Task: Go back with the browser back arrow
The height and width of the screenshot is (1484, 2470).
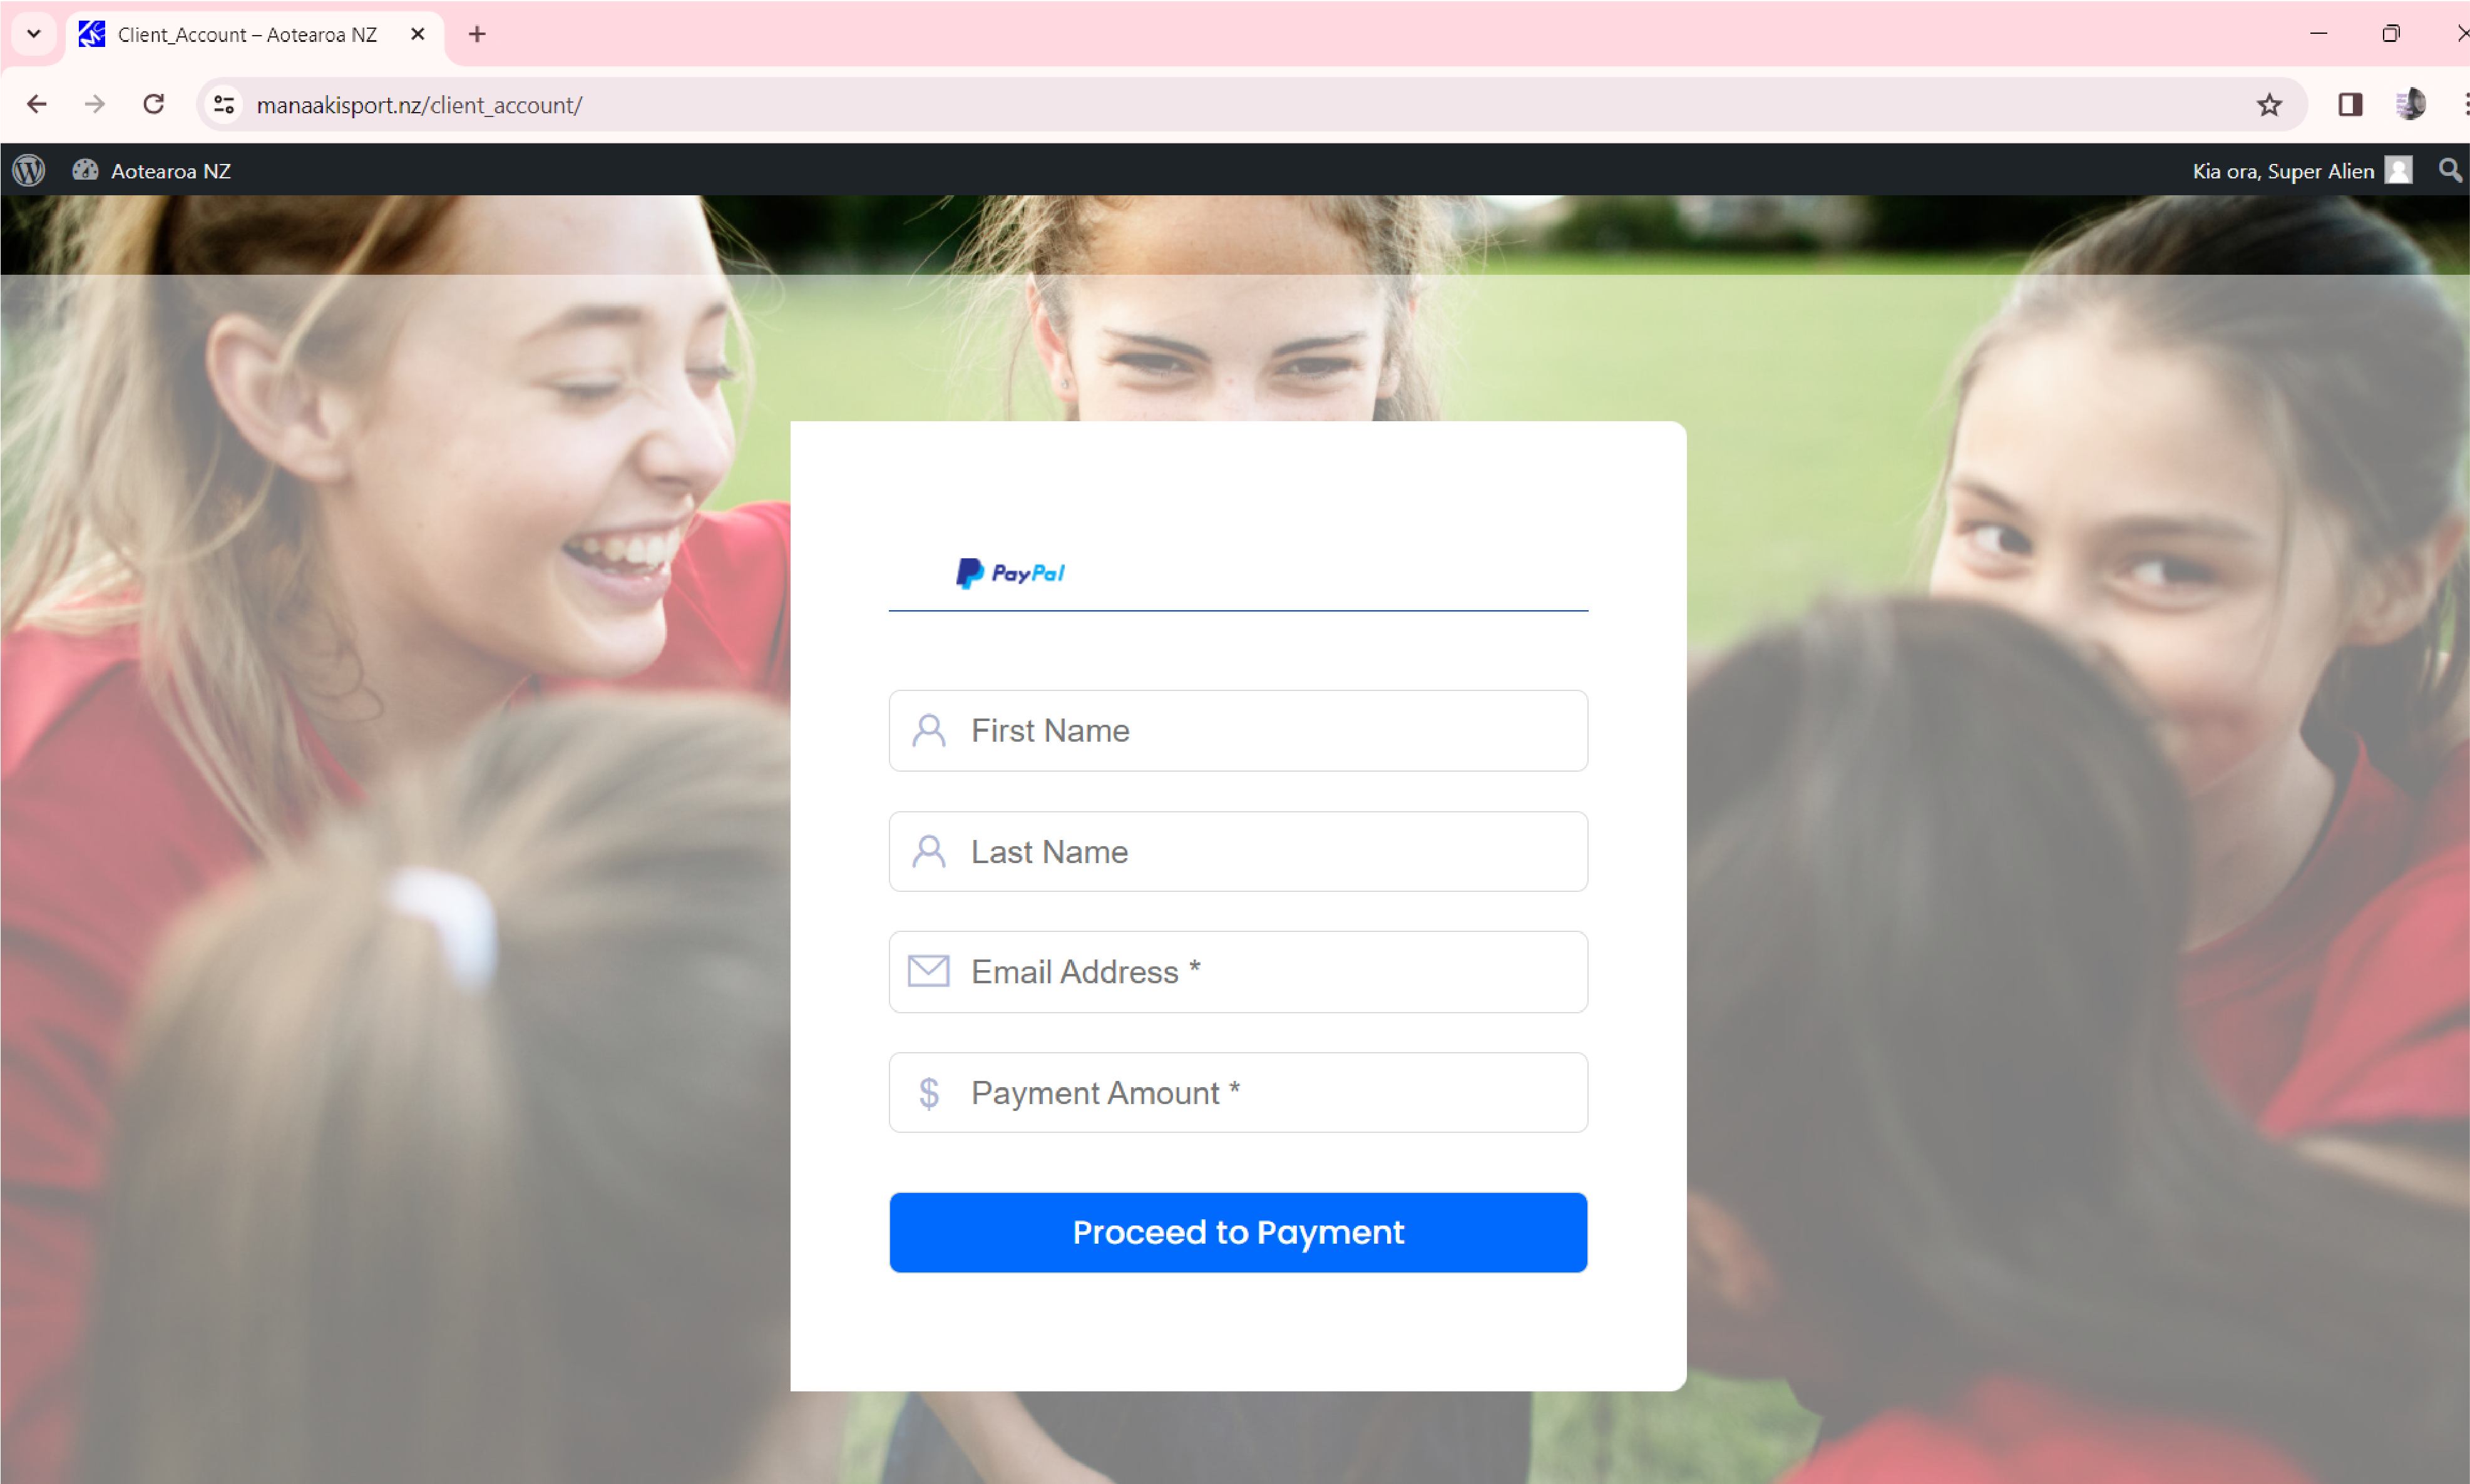Action: [x=37, y=104]
